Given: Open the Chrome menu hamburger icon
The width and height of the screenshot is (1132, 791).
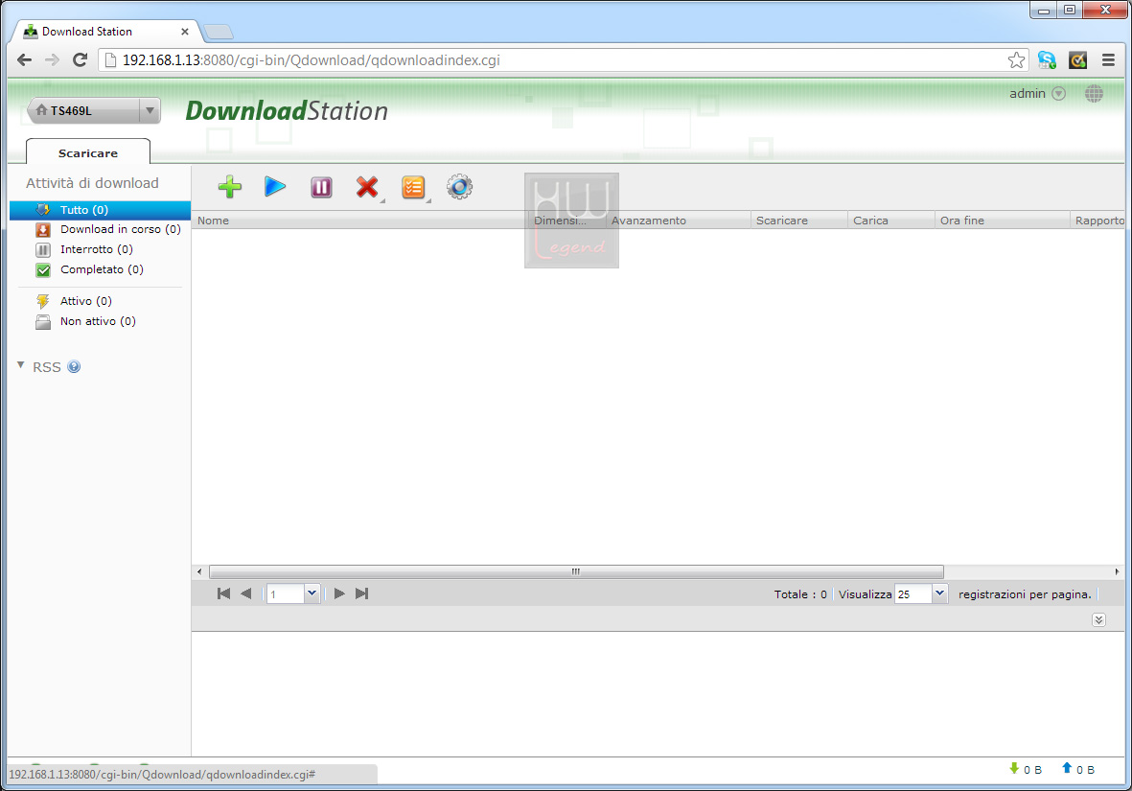Looking at the screenshot, I should pyautogui.click(x=1108, y=60).
